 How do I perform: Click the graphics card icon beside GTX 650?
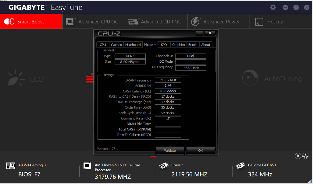point(240,166)
